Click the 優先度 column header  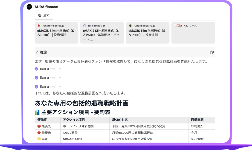43,120
